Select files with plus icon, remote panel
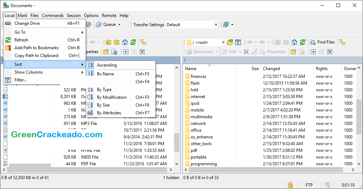The image size is (363, 189). point(313,52)
